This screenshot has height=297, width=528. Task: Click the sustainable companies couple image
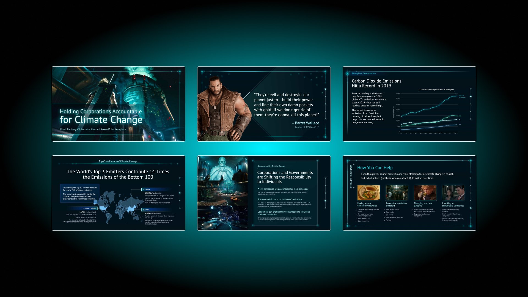(453, 193)
